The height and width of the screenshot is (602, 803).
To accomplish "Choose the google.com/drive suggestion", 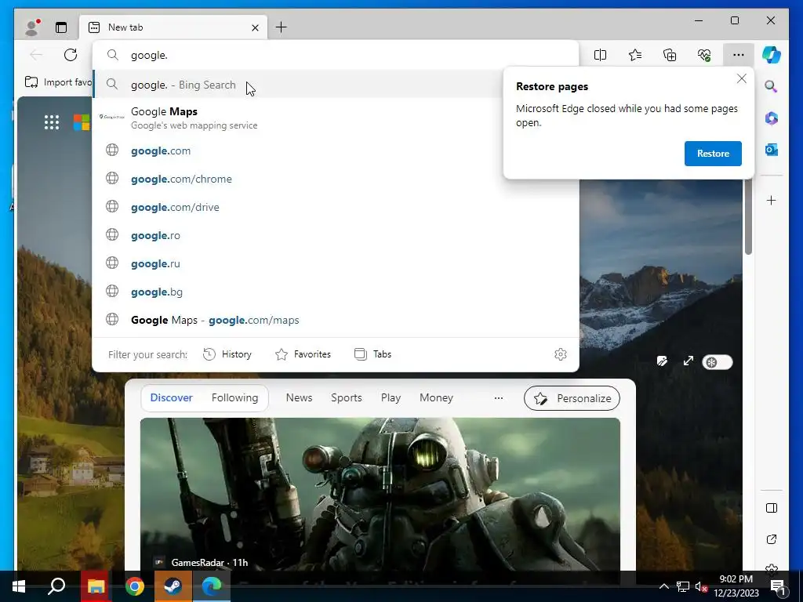I will [336, 207].
